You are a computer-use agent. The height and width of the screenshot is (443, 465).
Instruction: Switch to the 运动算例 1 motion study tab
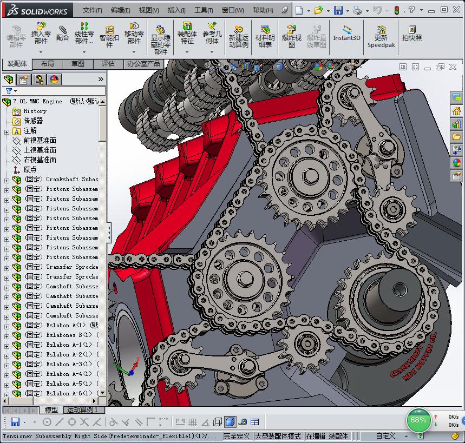[84, 410]
